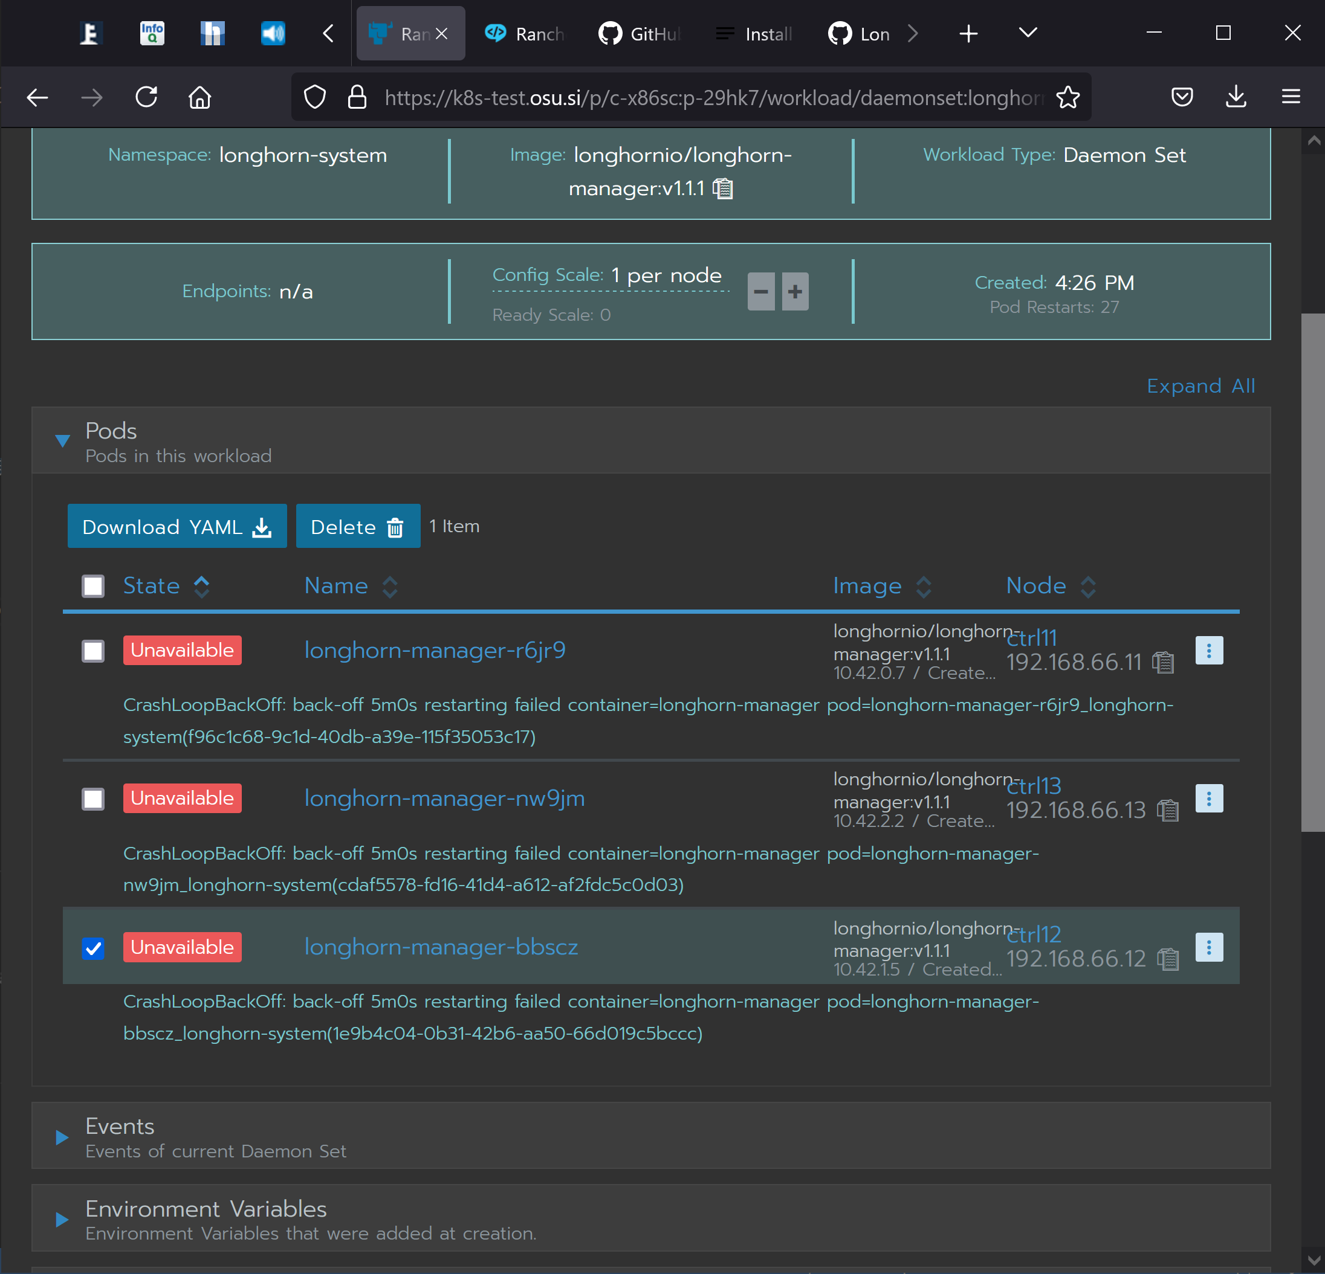Click the scrollbar down arrow
1325x1274 pixels.
pos(1313,1260)
